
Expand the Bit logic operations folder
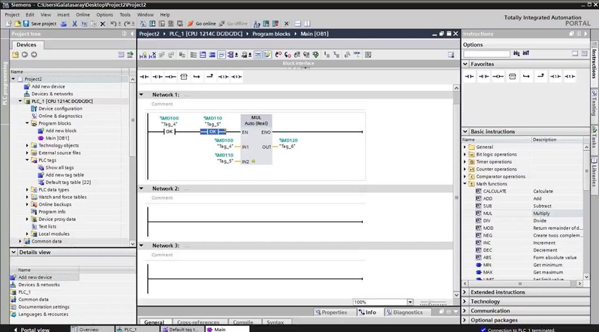[465, 154]
